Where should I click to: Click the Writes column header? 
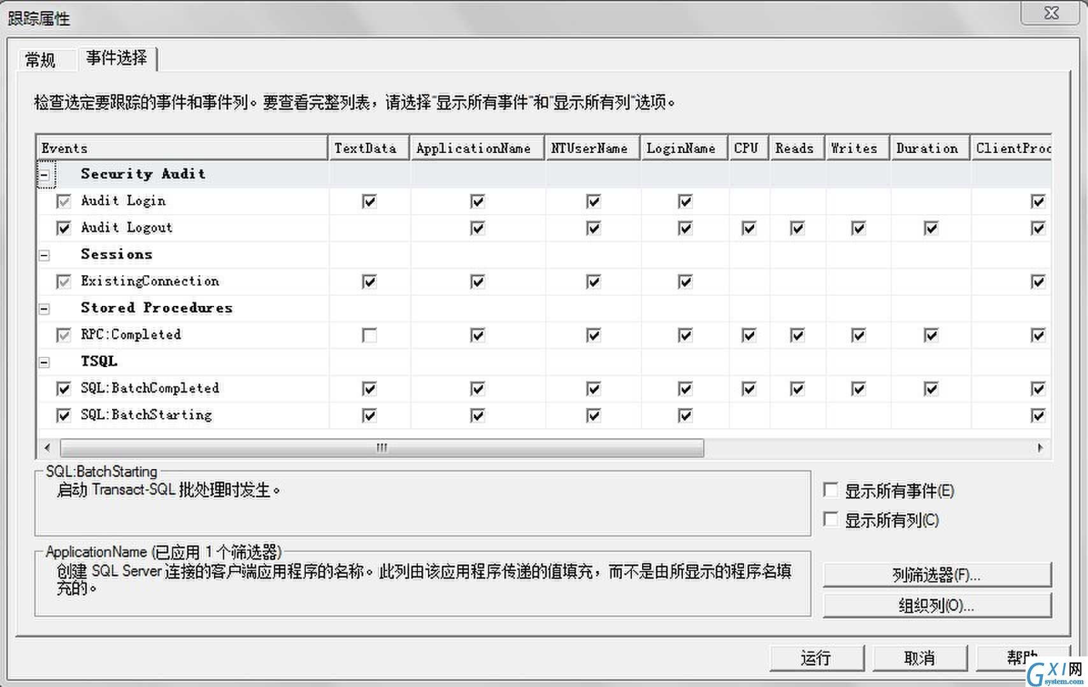pos(858,148)
